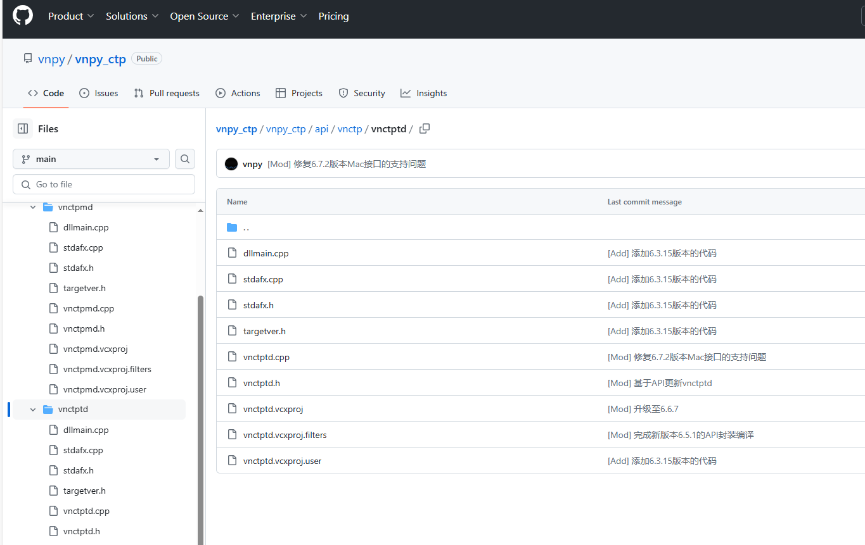Screen dimensions: 865x545
Task: Open the GitHub logo home link
Action: pos(23,16)
